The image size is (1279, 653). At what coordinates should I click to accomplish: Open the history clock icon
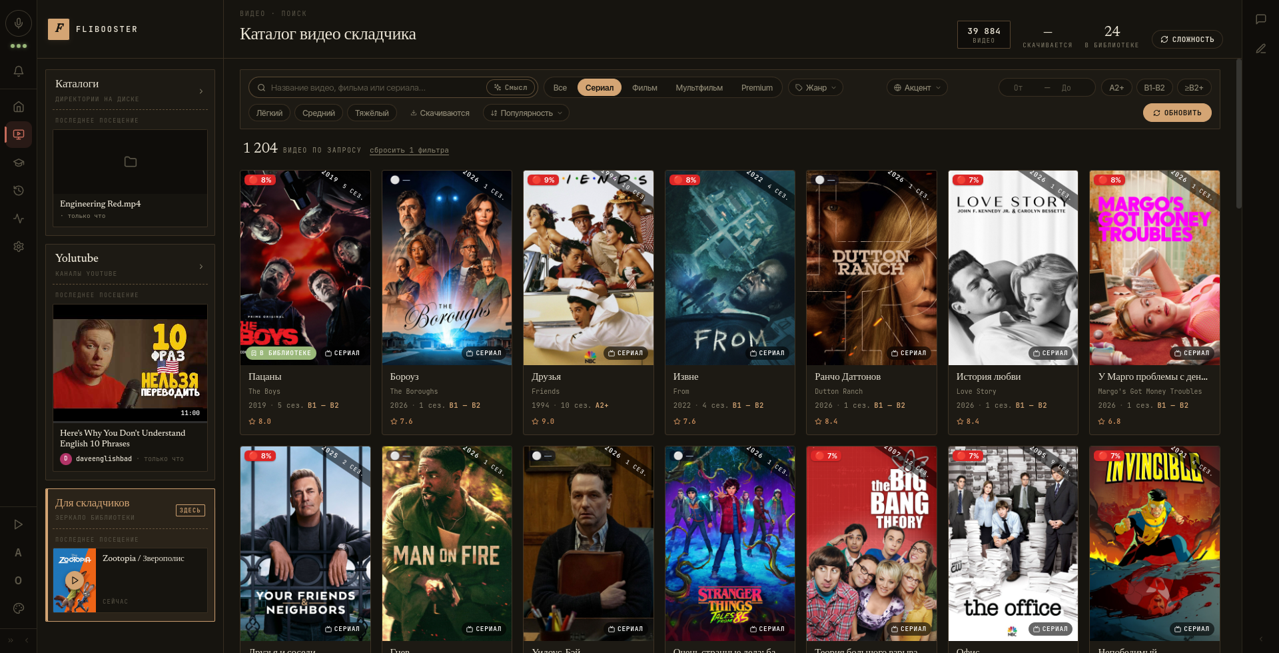click(19, 191)
